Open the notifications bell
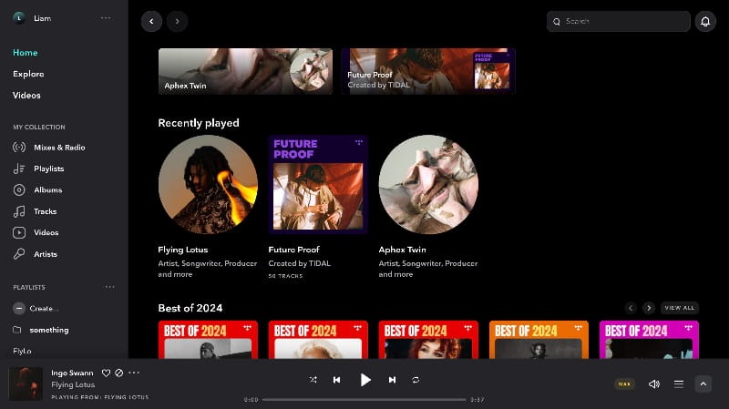The height and width of the screenshot is (409, 729). coord(705,21)
